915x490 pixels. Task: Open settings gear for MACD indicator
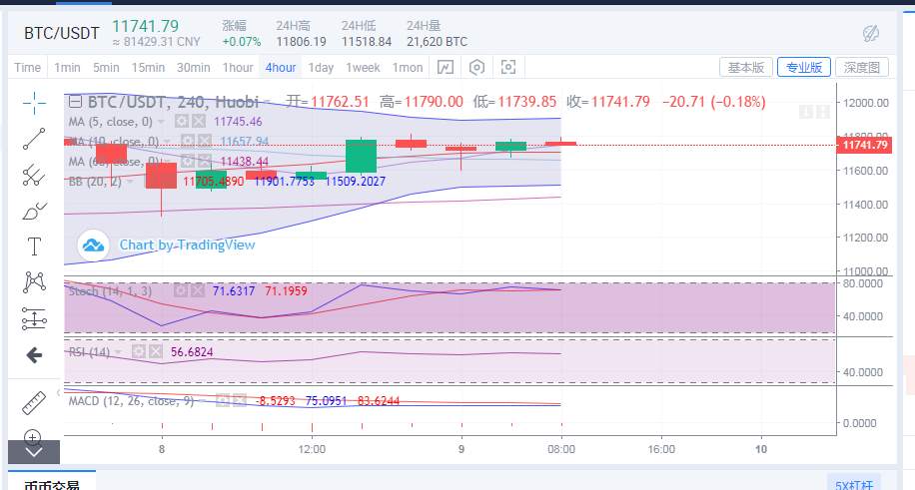click(223, 401)
